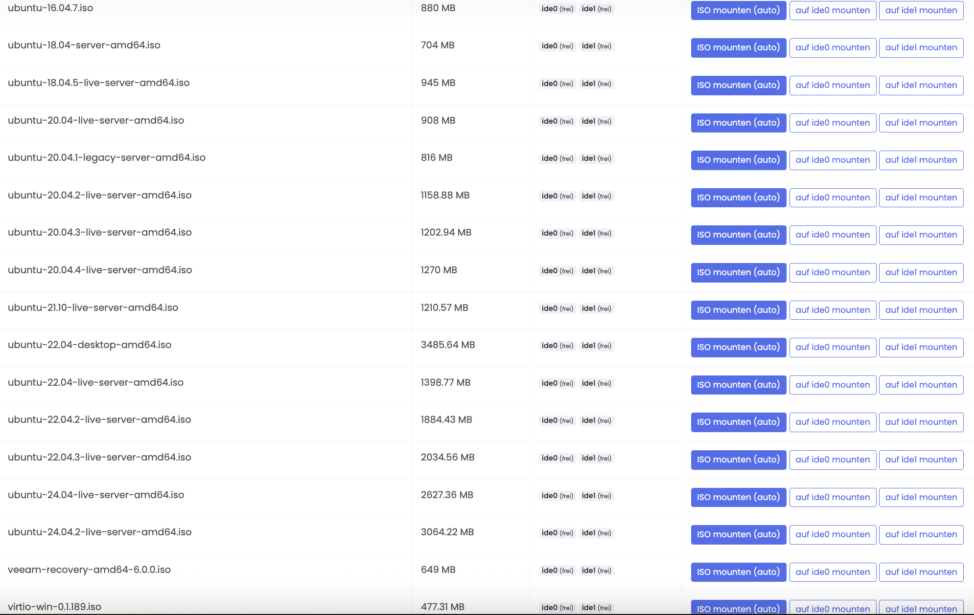Click ide0 (frei) badge for ubuntu-20.04.2 row
The image size is (974, 615).
557,196
